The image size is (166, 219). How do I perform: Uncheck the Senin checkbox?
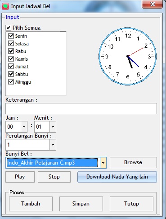coord(11,36)
